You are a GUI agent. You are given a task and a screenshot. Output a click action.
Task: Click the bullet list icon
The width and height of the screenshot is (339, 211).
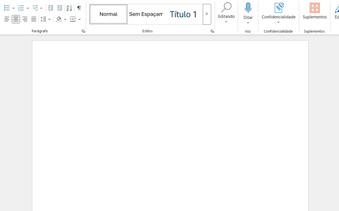pos(7,8)
